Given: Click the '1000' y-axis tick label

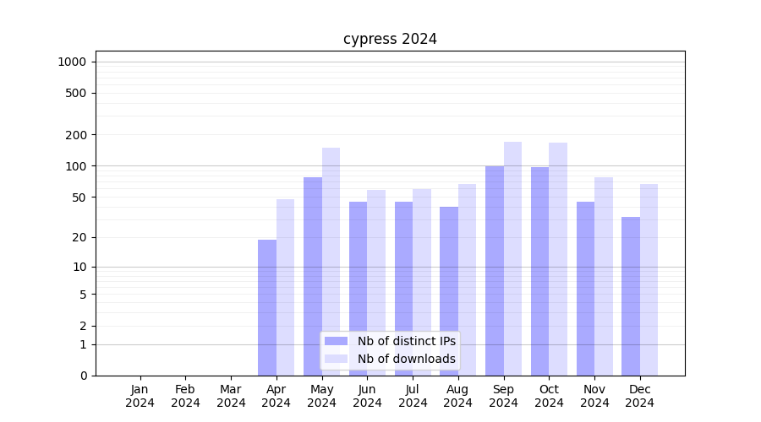Looking at the screenshot, I should [x=72, y=62].
